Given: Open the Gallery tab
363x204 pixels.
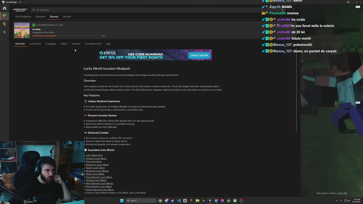Looking at the screenshot, I should click(64, 44).
